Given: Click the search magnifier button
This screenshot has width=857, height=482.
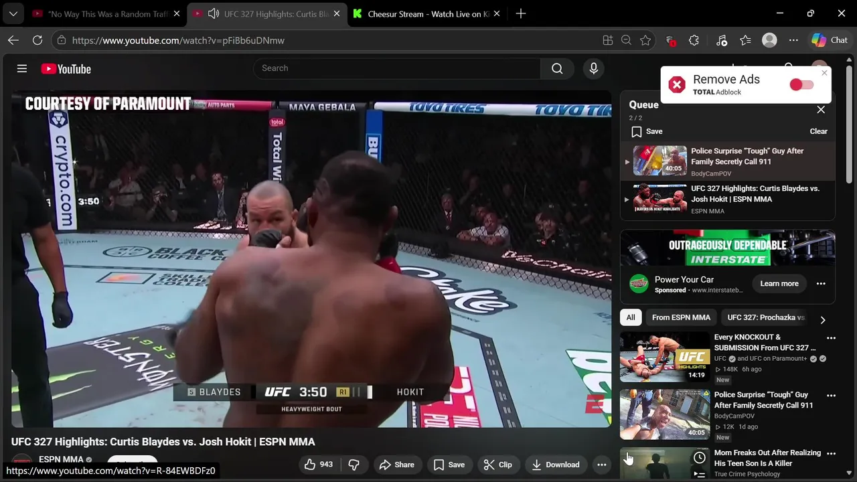Looking at the screenshot, I should [557, 68].
